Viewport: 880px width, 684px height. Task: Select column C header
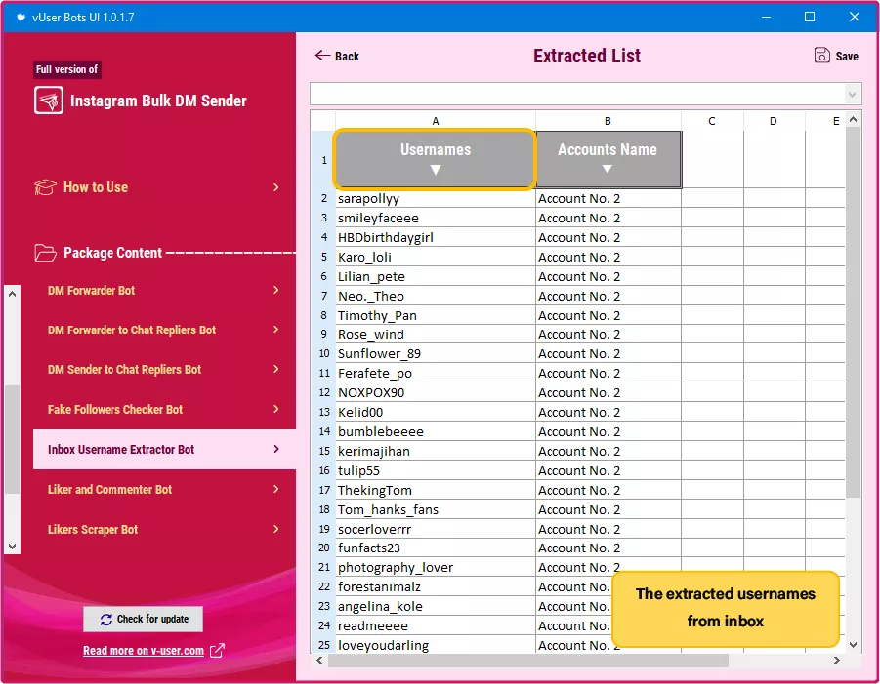click(712, 121)
